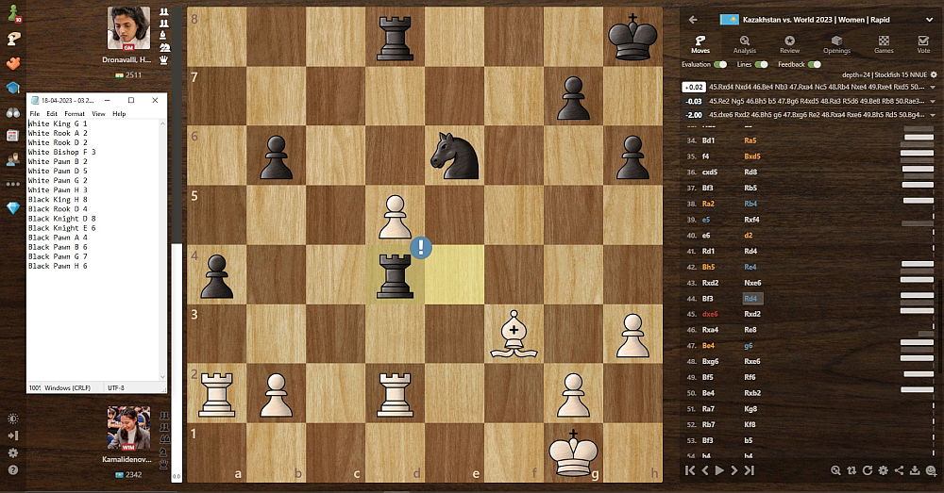Switch to the Openings tab

tap(836, 44)
